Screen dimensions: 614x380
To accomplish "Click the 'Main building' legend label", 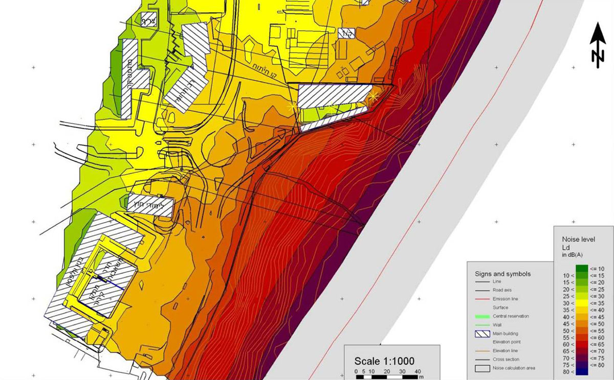I will (x=507, y=334).
